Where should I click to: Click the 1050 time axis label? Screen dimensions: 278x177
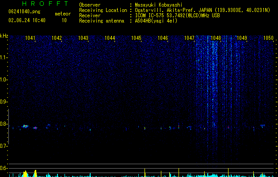(x=268, y=38)
